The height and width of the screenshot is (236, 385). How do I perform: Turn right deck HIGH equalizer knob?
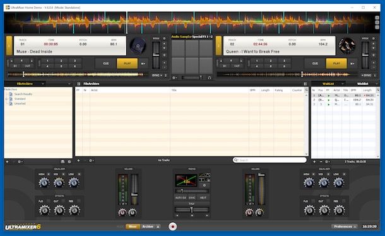309,182
